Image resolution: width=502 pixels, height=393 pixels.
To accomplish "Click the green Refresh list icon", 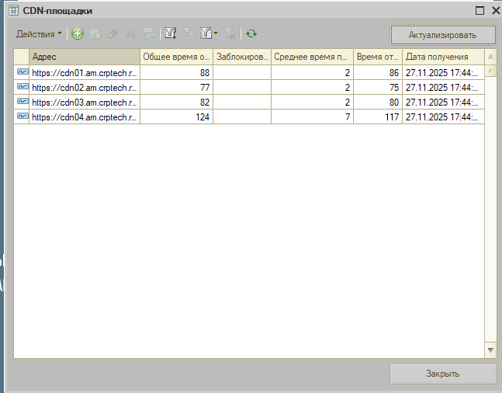I will click(x=251, y=34).
